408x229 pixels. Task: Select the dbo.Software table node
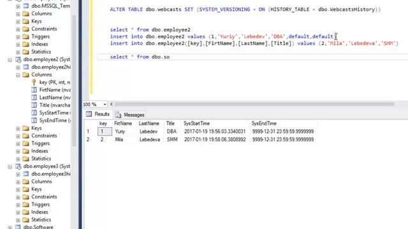38,226
